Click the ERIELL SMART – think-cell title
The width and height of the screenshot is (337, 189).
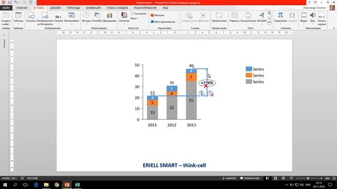174,165
